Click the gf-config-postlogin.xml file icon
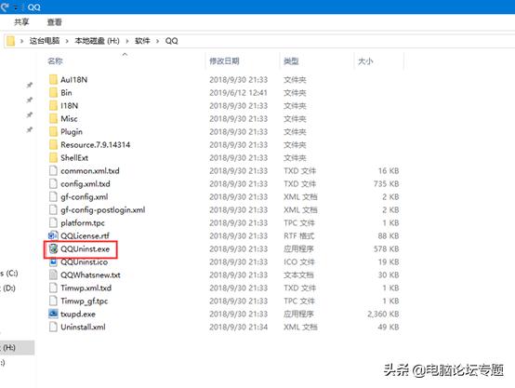The width and height of the screenshot is (515, 388). pos(53,209)
